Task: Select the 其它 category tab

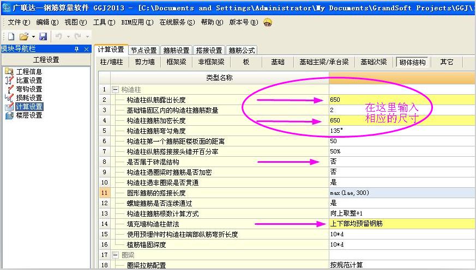Action: pyautogui.click(x=447, y=62)
